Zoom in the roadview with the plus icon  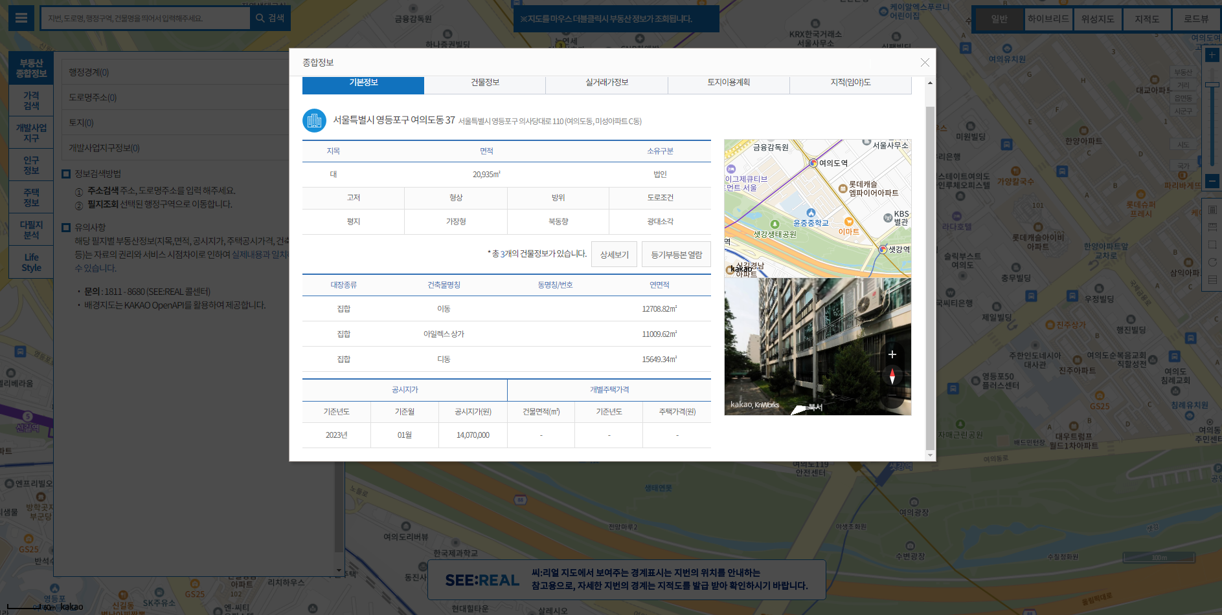tap(892, 354)
